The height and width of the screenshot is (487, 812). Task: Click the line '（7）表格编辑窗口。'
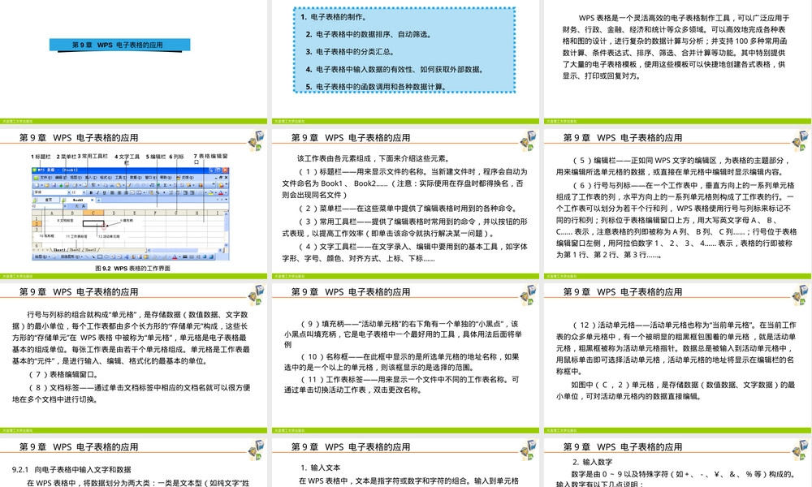coord(63,374)
